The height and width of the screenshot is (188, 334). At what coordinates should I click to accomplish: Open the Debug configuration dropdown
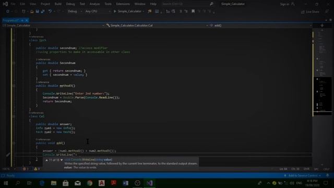click(75, 11)
